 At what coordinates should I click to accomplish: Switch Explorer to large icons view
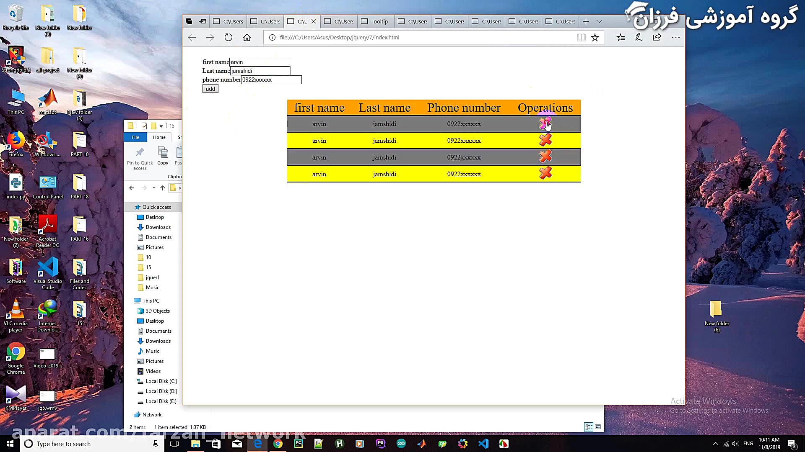point(598,427)
